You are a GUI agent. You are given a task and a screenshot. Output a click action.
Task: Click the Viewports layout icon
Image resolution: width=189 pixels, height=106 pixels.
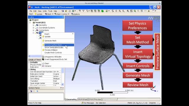[153, 11]
